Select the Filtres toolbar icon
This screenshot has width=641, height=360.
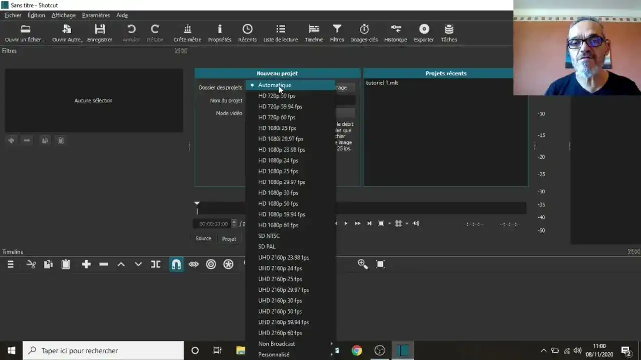(337, 32)
